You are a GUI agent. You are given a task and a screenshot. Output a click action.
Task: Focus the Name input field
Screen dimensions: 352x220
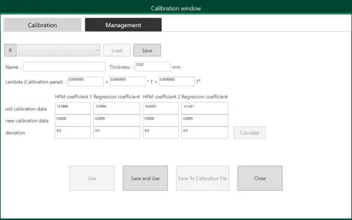point(64,67)
